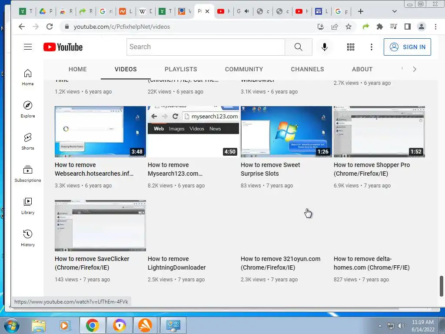
Task: Open Library in the sidebar
Action: tap(28, 206)
